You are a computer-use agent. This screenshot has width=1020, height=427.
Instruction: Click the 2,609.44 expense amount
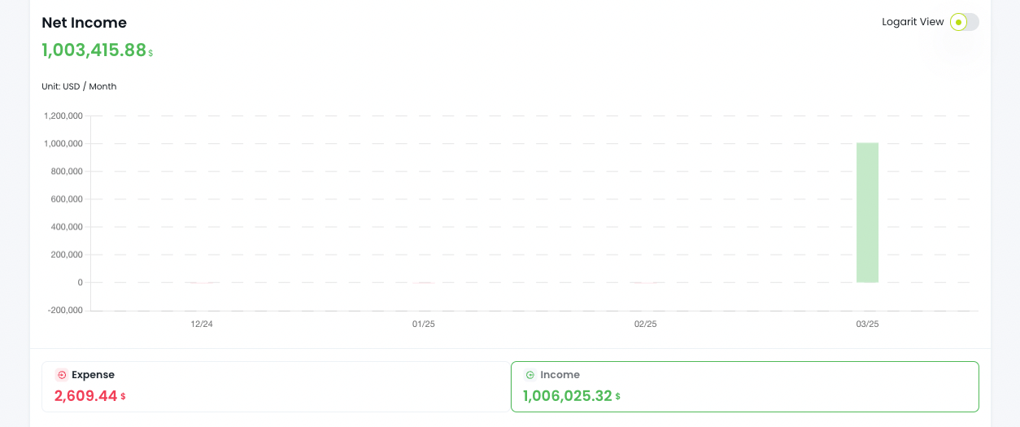click(x=85, y=396)
